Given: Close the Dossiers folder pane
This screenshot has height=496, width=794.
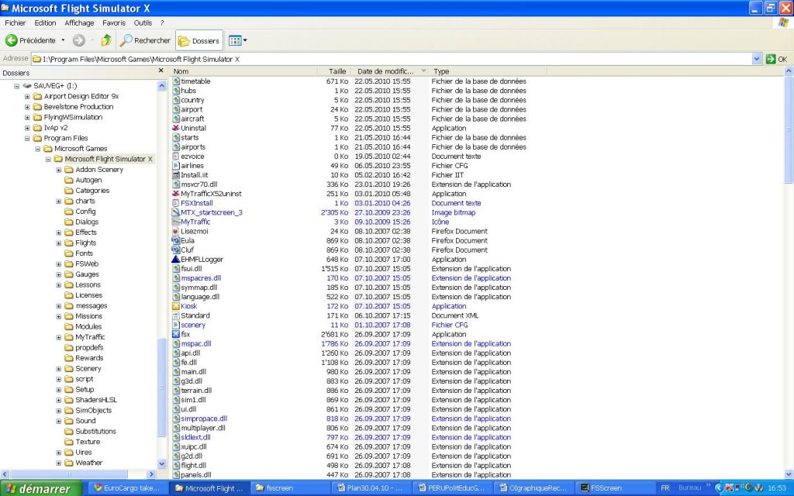Looking at the screenshot, I should [x=161, y=71].
